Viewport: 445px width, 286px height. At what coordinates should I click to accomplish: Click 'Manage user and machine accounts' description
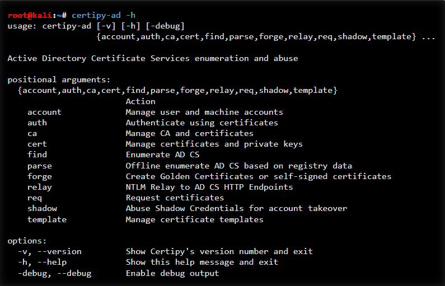pos(204,112)
